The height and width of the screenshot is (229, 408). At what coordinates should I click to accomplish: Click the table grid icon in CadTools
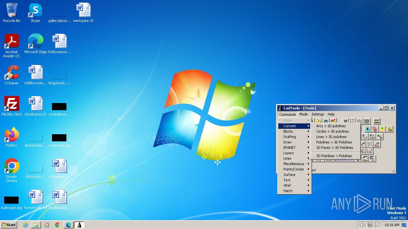367,121
